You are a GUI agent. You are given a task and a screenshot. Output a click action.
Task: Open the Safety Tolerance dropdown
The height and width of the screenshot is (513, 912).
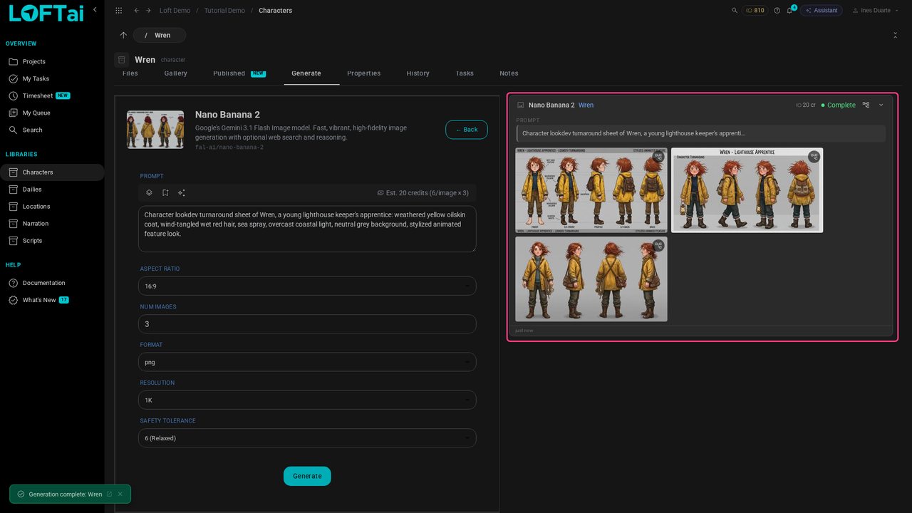(x=307, y=438)
